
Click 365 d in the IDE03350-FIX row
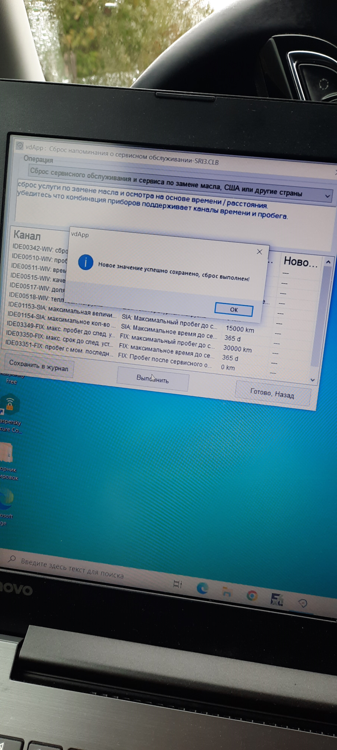[x=230, y=357]
